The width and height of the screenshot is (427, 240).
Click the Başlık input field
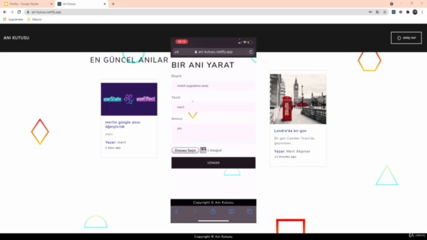pos(213,86)
